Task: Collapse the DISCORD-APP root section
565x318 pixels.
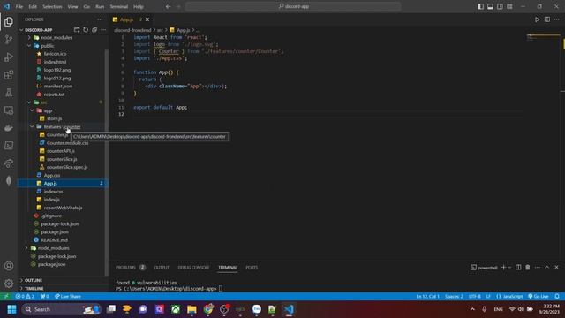Action: pyautogui.click(x=21, y=29)
